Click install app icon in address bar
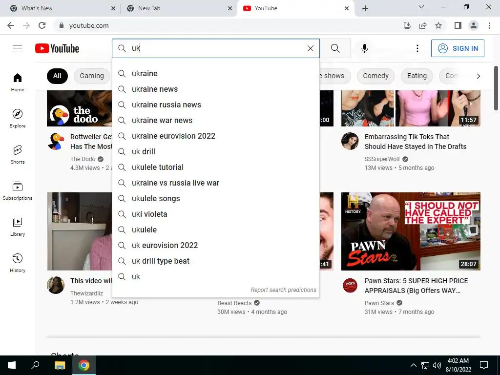 [407, 25]
